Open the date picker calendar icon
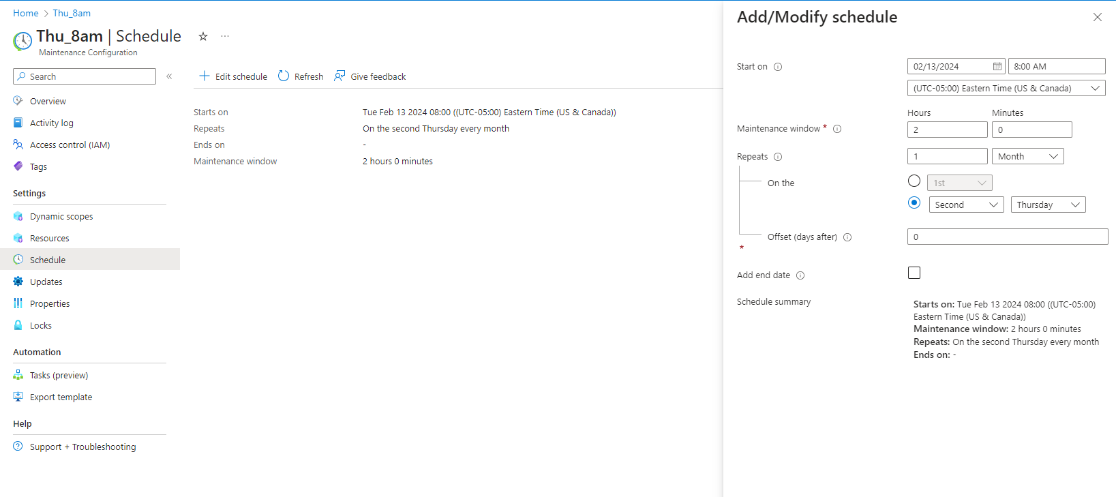The width and height of the screenshot is (1116, 497). pyautogui.click(x=997, y=66)
